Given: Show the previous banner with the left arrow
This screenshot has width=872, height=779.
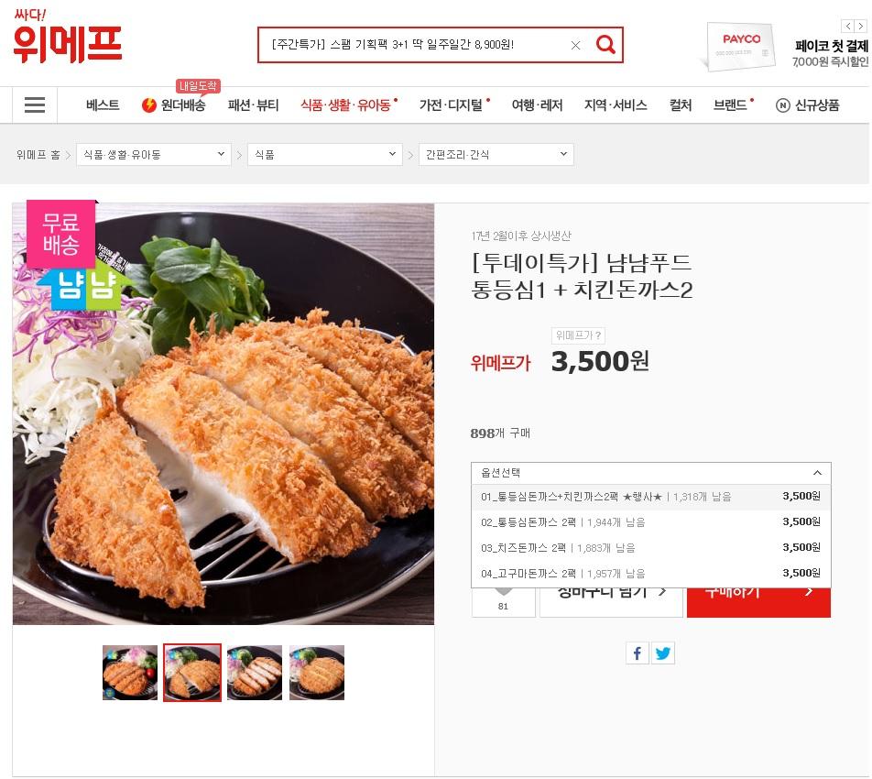Looking at the screenshot, I should click(x=848, y=27).
